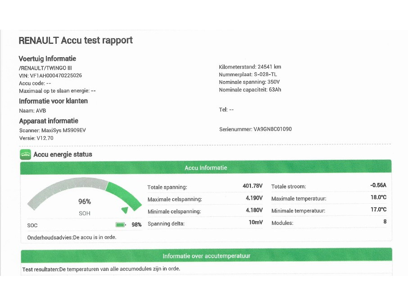Select the Maximale celspanning value 4.190V
This screenshot has height=306, width=408.
254,198
